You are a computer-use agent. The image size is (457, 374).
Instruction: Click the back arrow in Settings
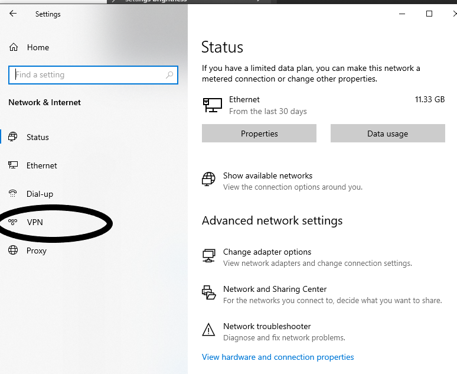(13, 14)
